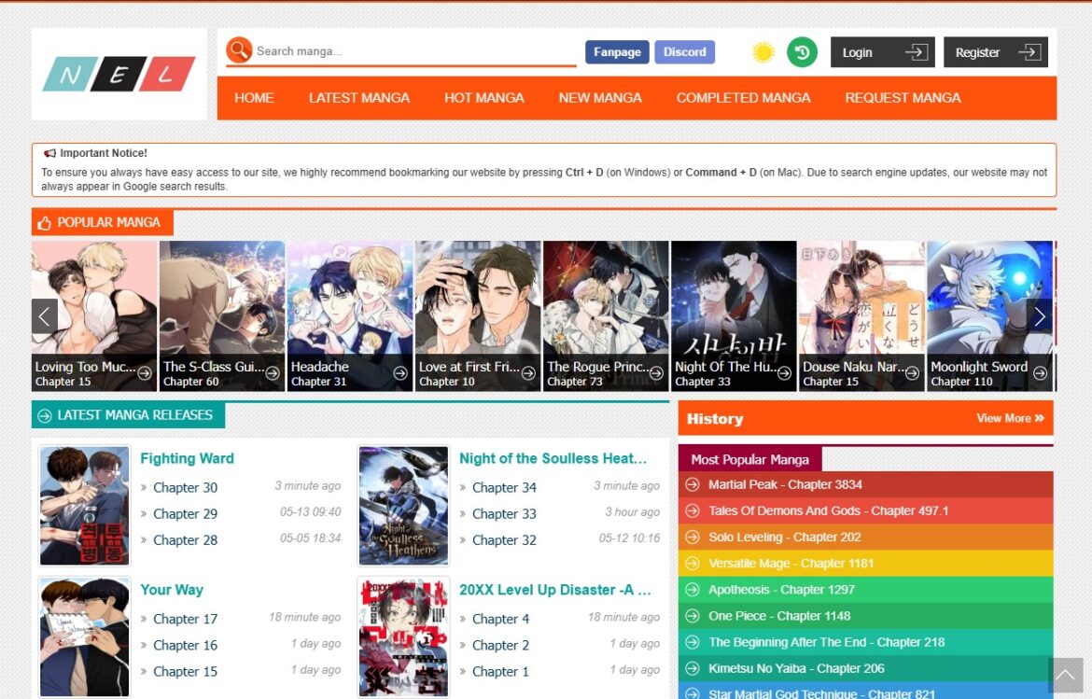Image resolution: width=1092 pixels, height=699 pixels.
Task: Open 20XX Level Up Disaster Chapter 4
Action: pos(500,619)
